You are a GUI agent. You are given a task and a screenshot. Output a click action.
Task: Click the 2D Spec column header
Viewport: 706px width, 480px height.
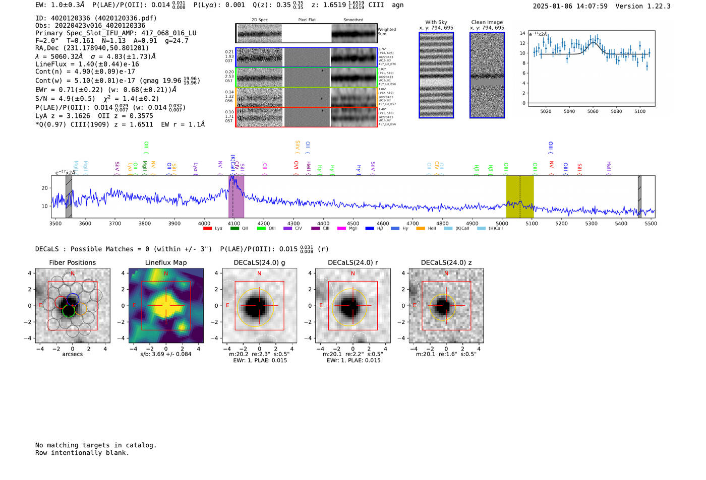point(260,20)
